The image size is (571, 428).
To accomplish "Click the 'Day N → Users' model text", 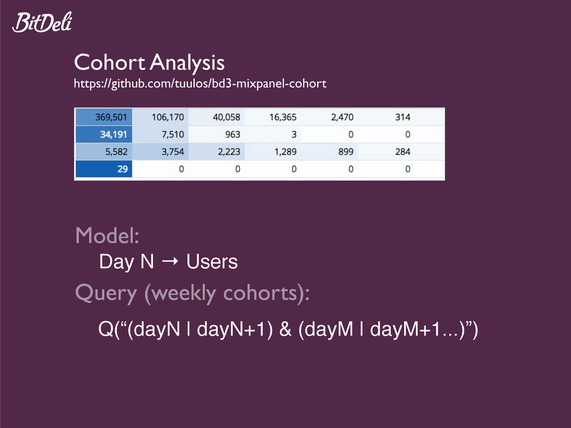I will (x=168, y=262).
